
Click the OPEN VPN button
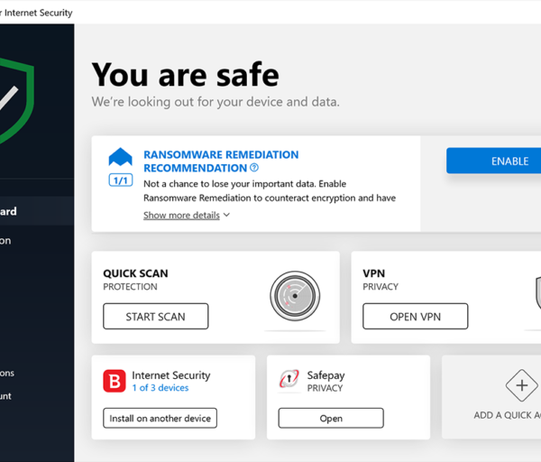point(416,317)
